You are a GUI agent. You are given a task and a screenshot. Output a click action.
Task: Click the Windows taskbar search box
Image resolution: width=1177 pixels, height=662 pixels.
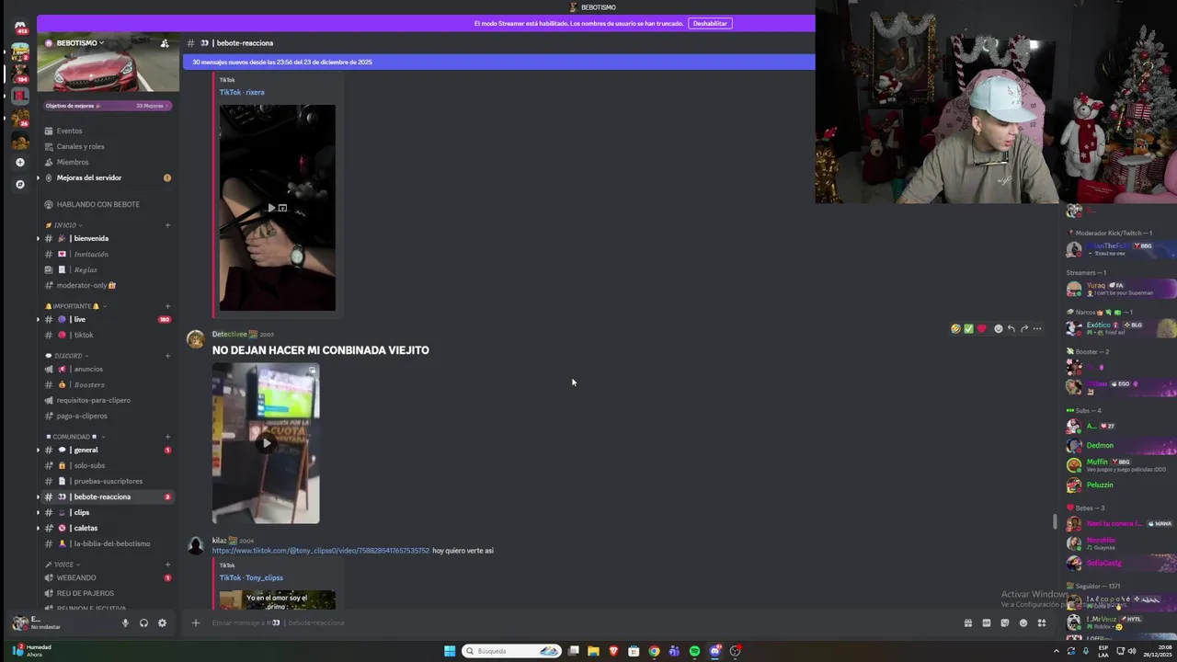point(511,651)
